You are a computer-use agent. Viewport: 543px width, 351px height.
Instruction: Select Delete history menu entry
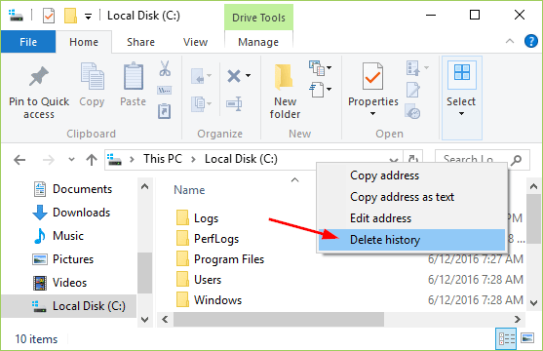tap(411, 240)
